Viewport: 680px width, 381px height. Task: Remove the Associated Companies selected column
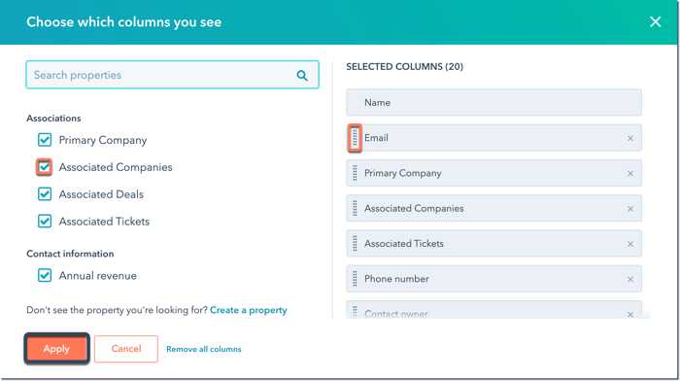pos(630,209)
